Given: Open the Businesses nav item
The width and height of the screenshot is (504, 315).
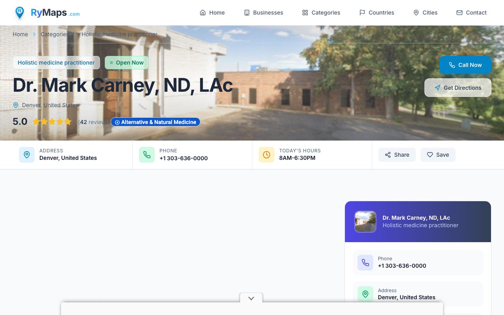Looking at the screenshot, I should point(263,13).
